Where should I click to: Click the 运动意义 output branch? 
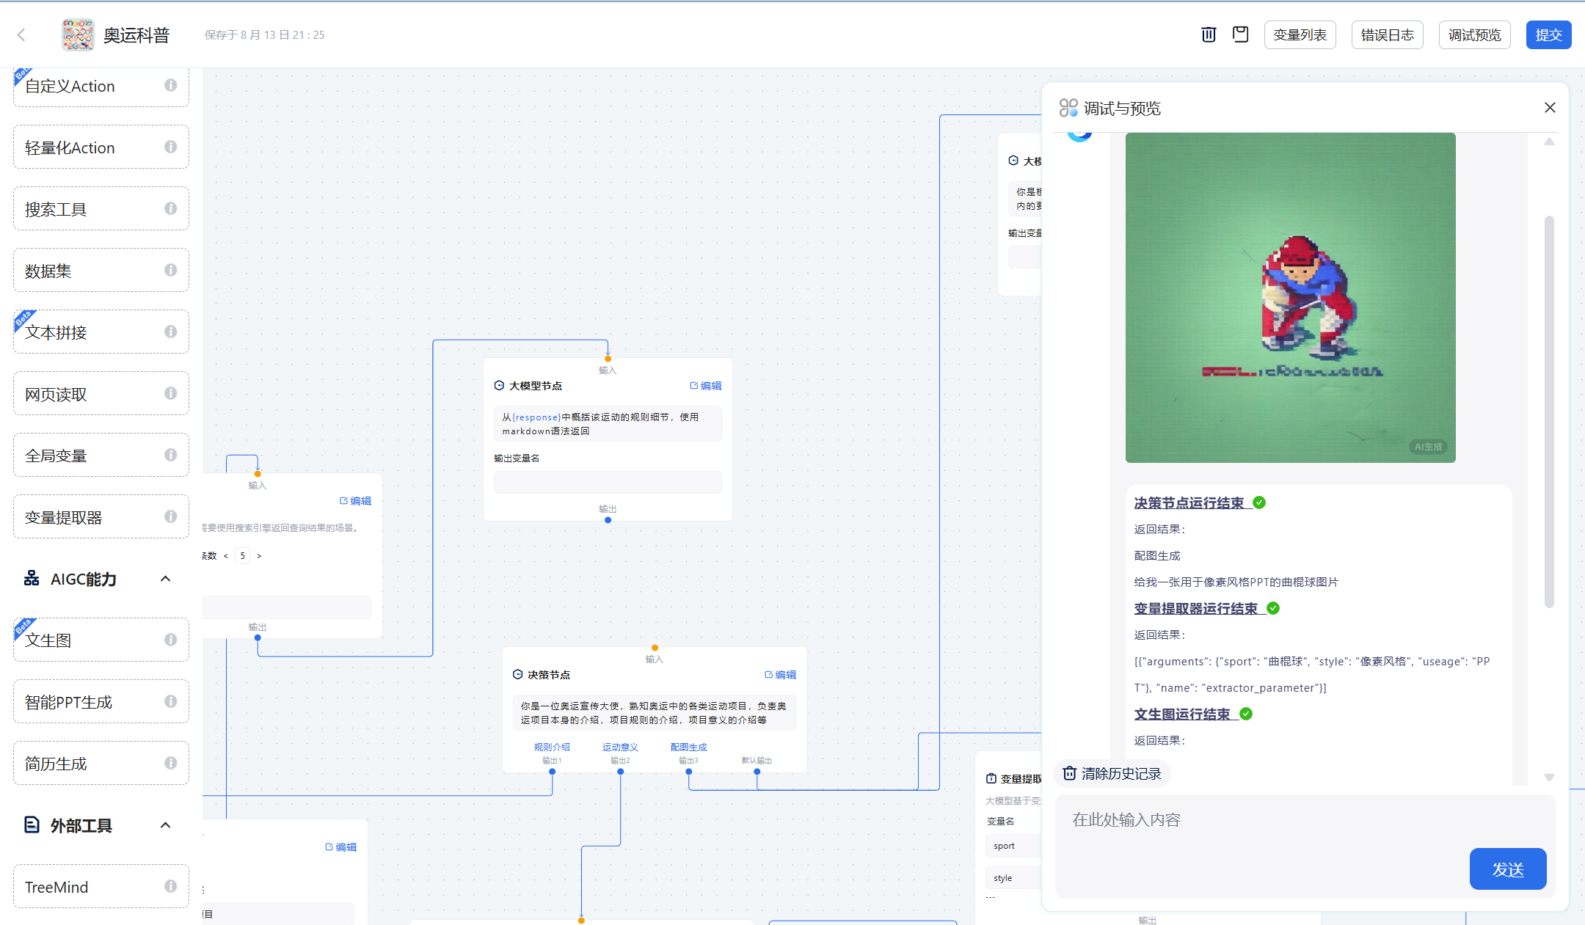[620, 747]
